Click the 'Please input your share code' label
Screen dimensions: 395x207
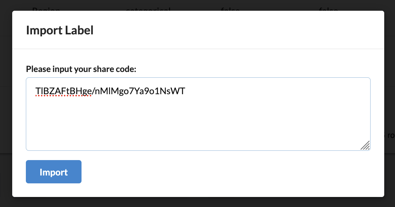pos(81,69)
